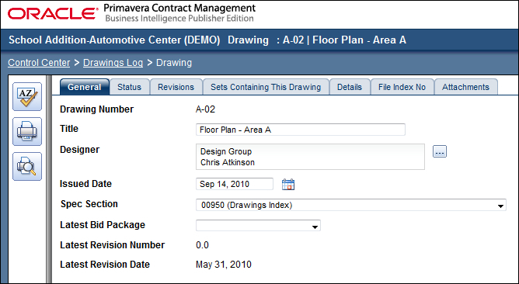The width and height of the screenshot is (519, 284).
Task: Click the spell check AZ icon
Action: (x=27, y=96)
